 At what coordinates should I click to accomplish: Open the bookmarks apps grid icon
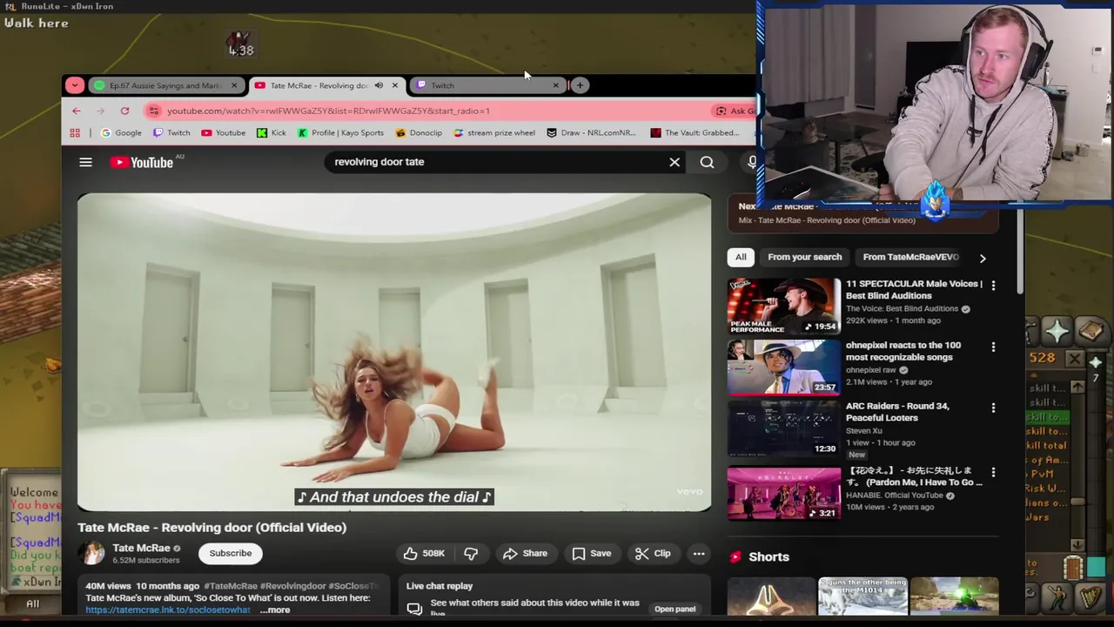pyautogui.click(x=75, y=133)
